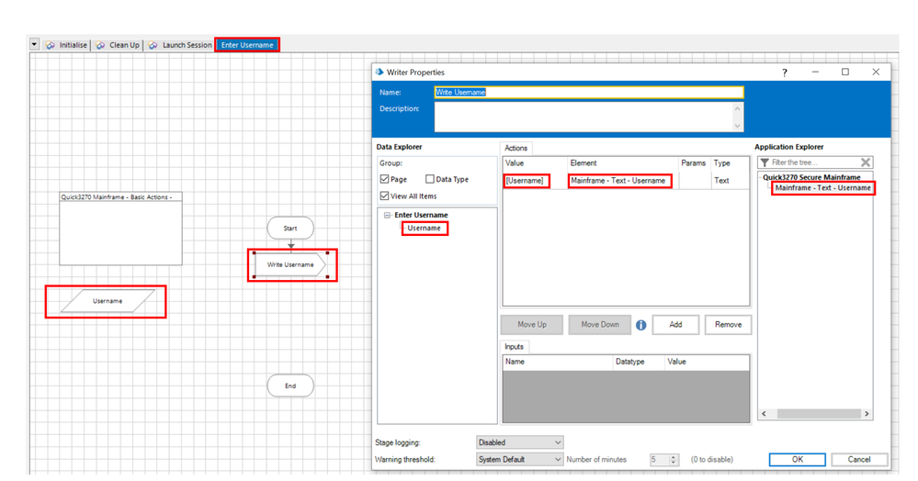The image size is (918, 481).
Task: Toggle the View All Items checkbox
Action: point(386,196)
